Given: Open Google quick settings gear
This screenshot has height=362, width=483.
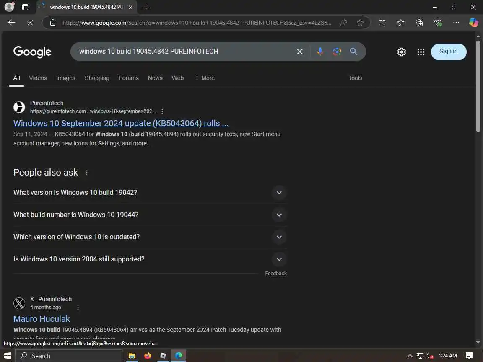Looking at the screenshot, I should tap(401, 52).
